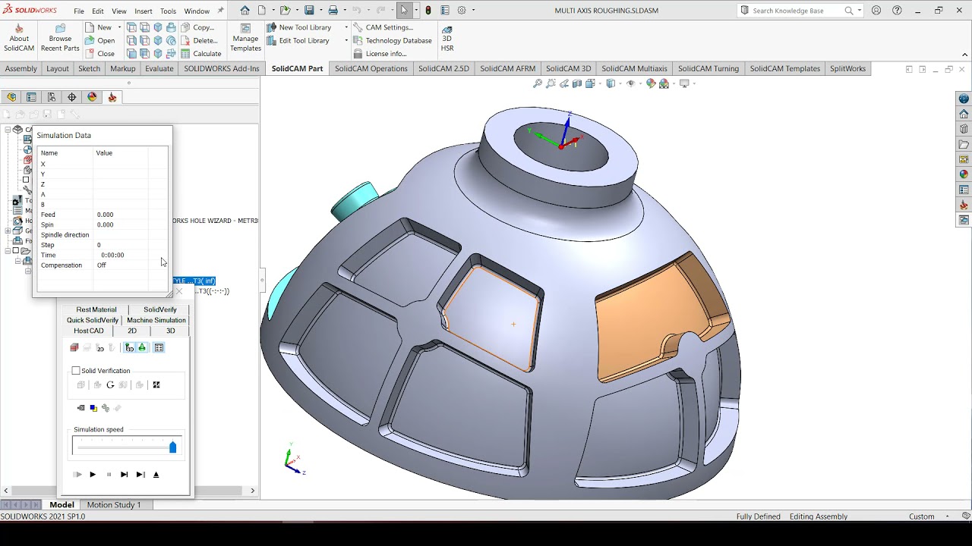This screenshot has width=972, height=546.
Task: Expand New Tool Library dropdown
Action: coord(346,27)
